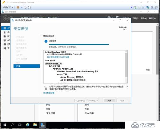
Task: Maximize the Add Roles and Features wizard window
Action: (120, 20)
